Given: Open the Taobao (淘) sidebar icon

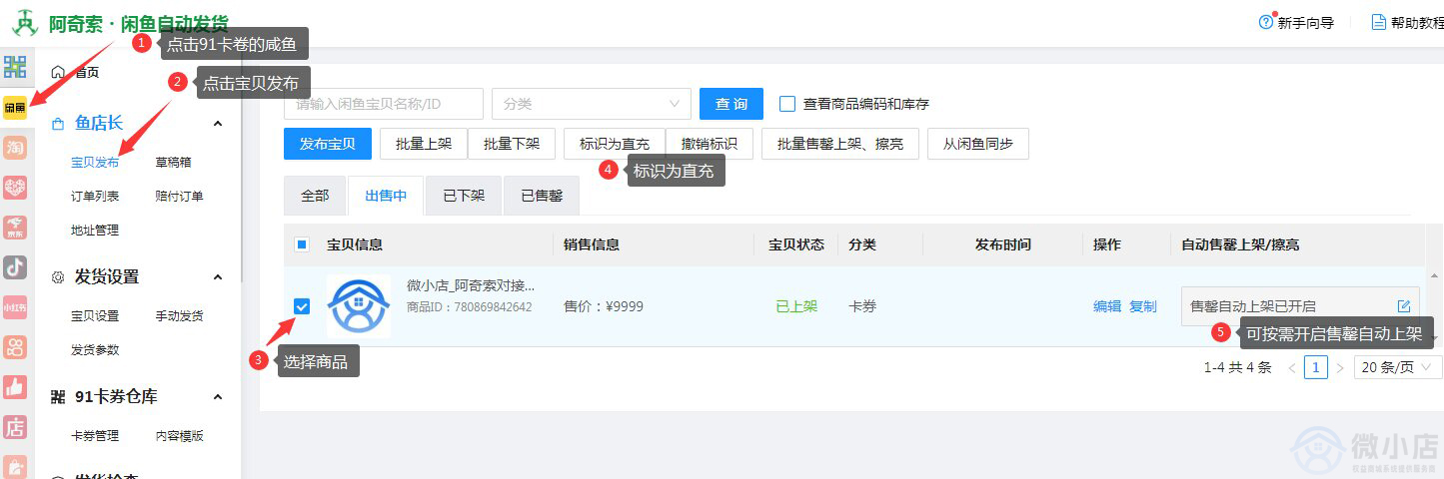Looking at the screenshot, I should (x=15, y=148).
